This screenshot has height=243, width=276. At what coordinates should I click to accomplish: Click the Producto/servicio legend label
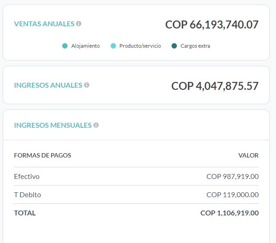point(140,46)
